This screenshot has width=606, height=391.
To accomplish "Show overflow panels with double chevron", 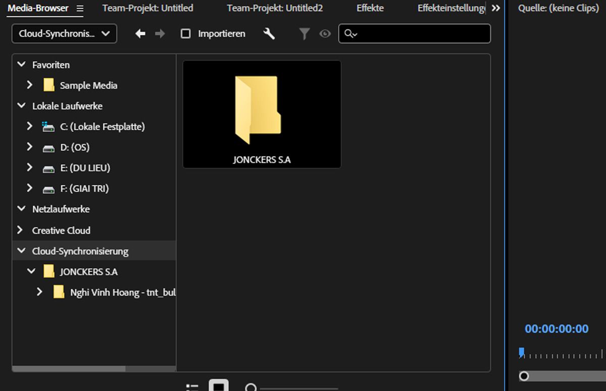I will 496,9.
